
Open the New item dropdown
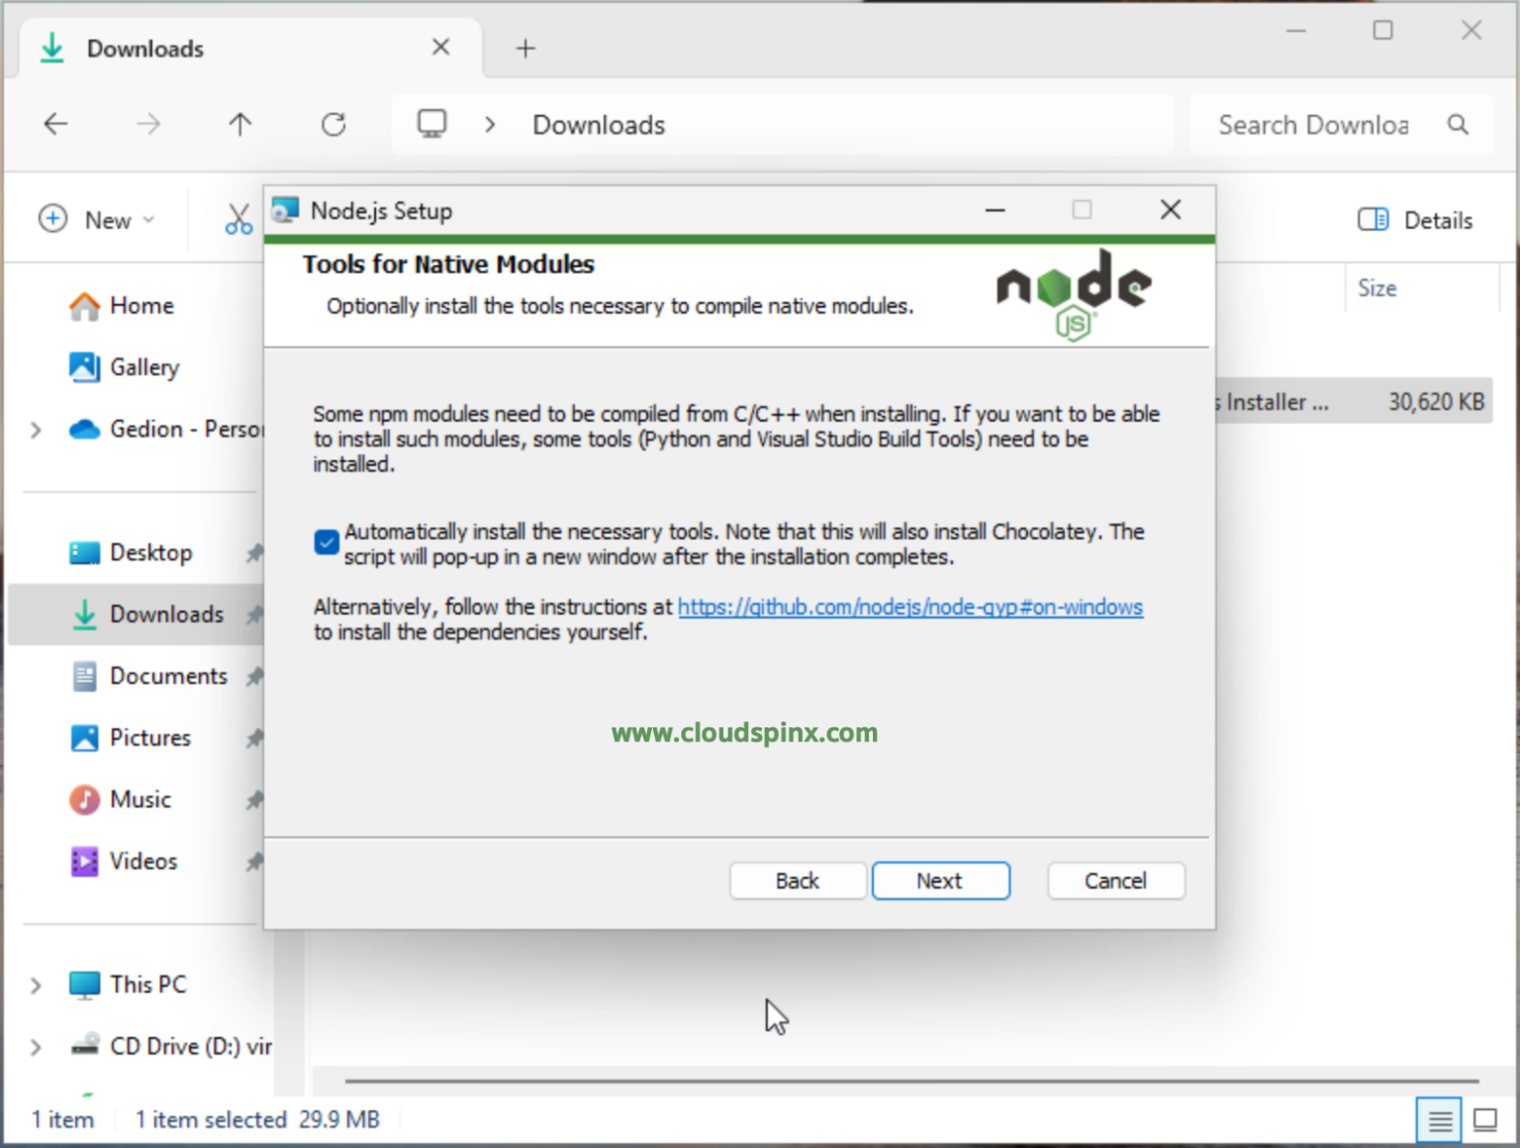click(98, 219)
